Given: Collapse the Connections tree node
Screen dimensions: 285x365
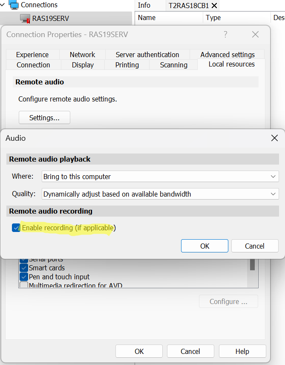Looking at the screenshot, I should click(x=3, y=5).
